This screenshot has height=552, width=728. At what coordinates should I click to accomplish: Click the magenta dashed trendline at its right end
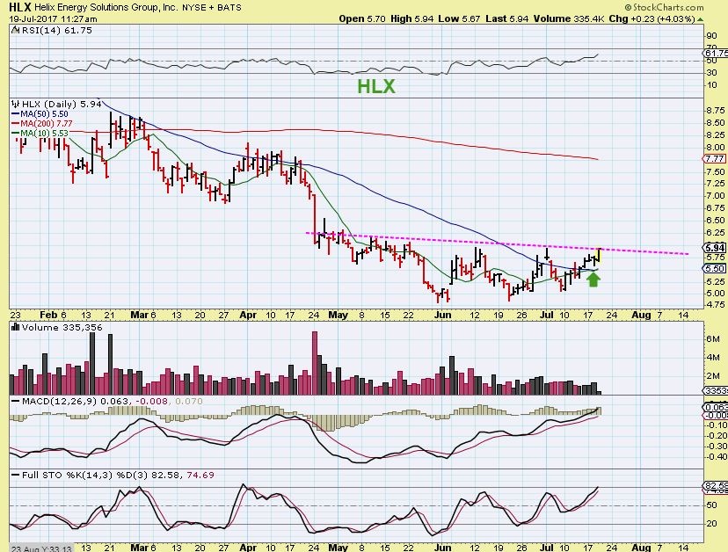(x=684, y=253)
